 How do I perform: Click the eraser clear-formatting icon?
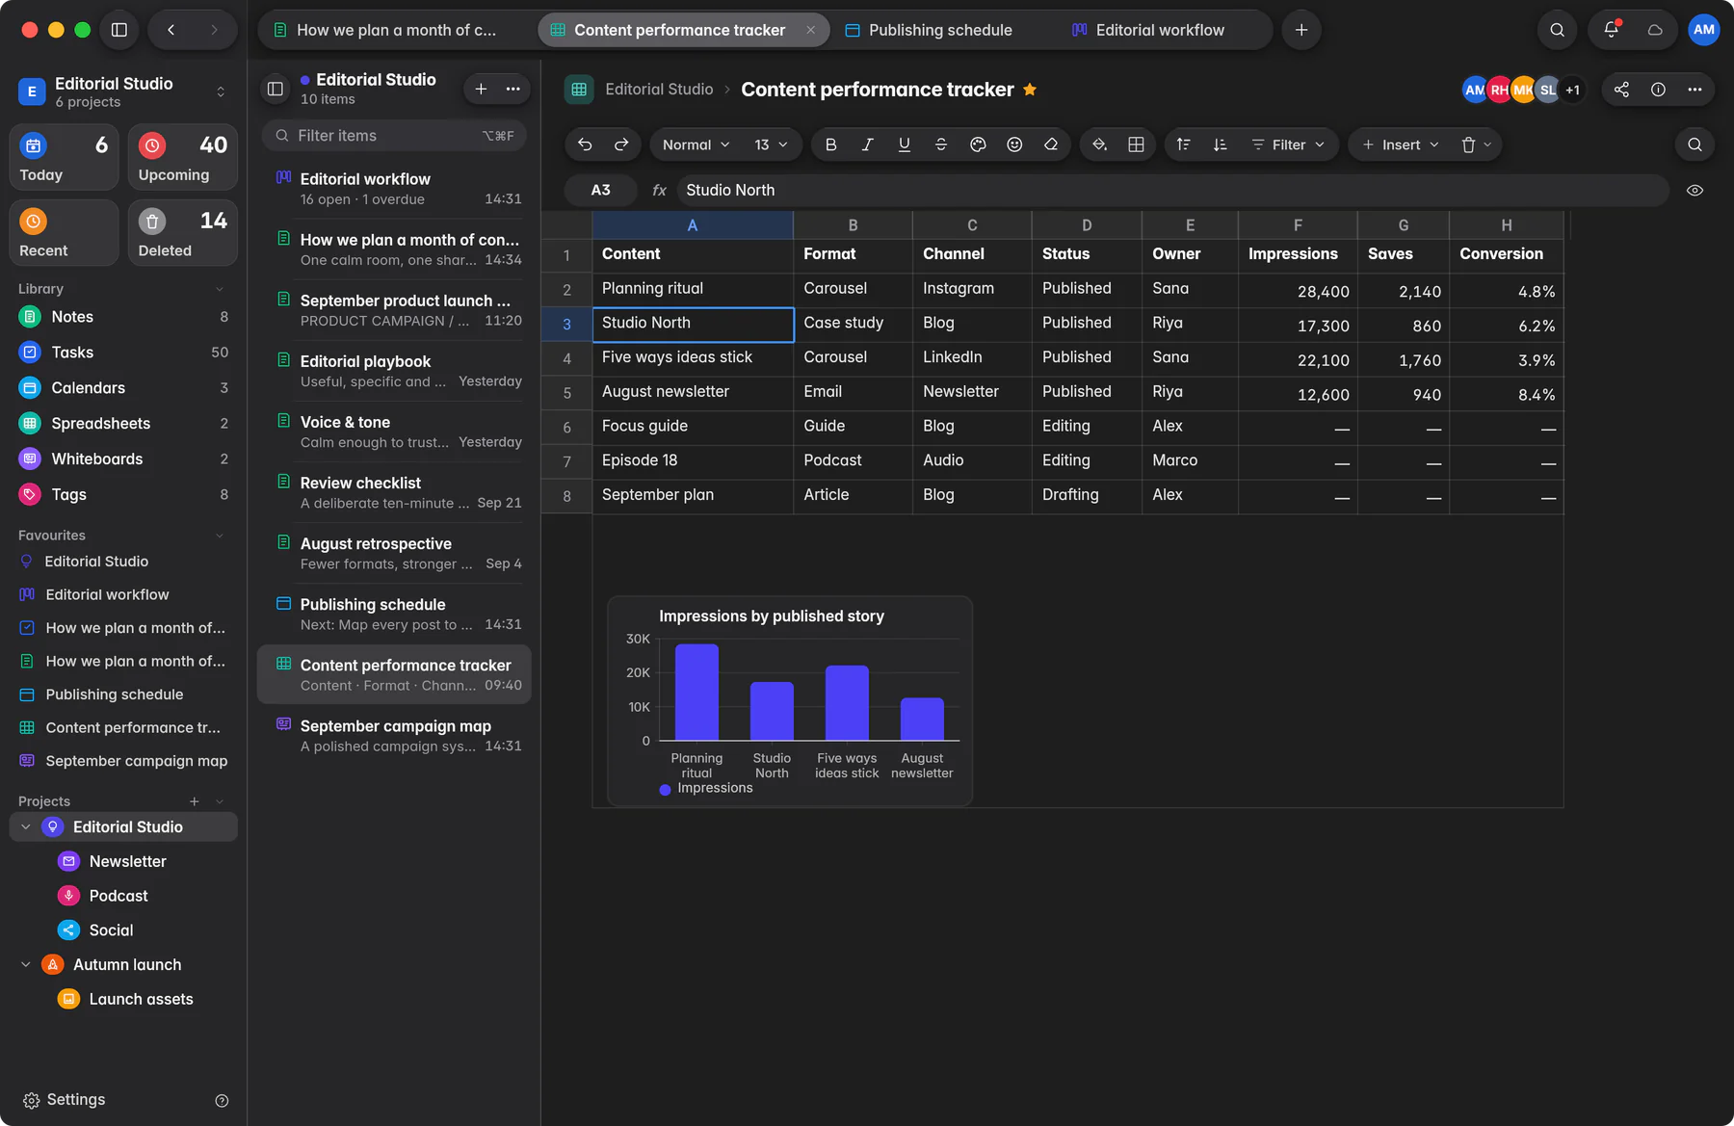coord(1051,144)
